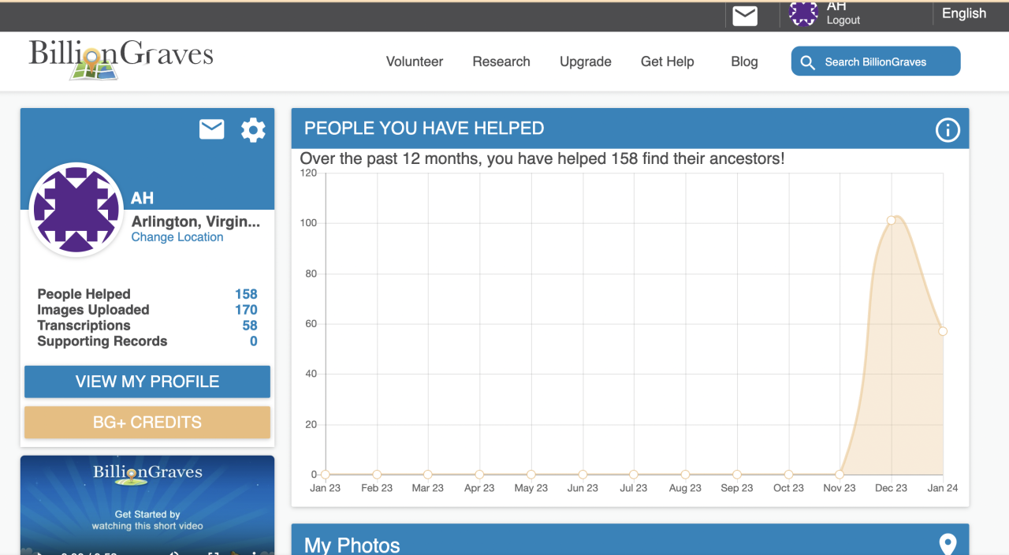Click the PEOPLE YOU HAVE HELPED heading

coord(424,129)
